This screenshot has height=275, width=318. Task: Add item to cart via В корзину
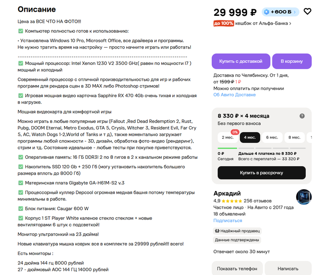(292, 61)
